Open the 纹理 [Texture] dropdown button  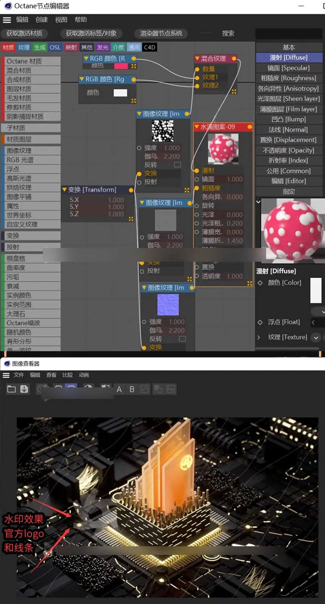coord(316,338)
